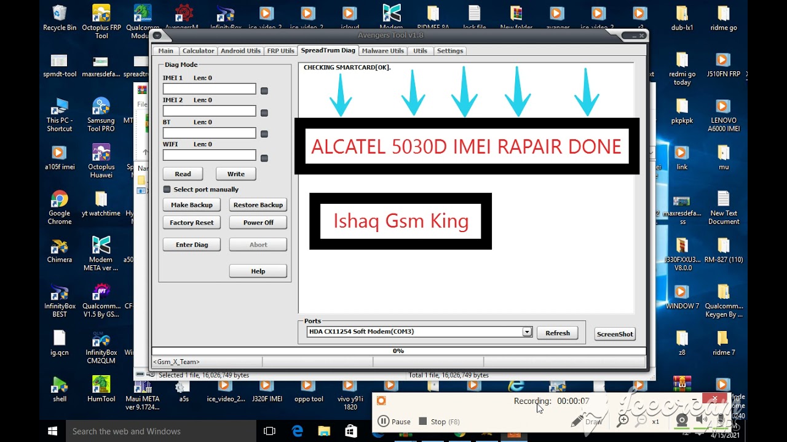Image resolution: width=787 pixels, height=442 pixels.
Task: Open the RM-827 (110) folder
Action: coord(724,250)
